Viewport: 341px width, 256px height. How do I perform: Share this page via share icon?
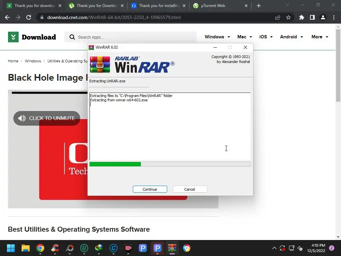278,17
